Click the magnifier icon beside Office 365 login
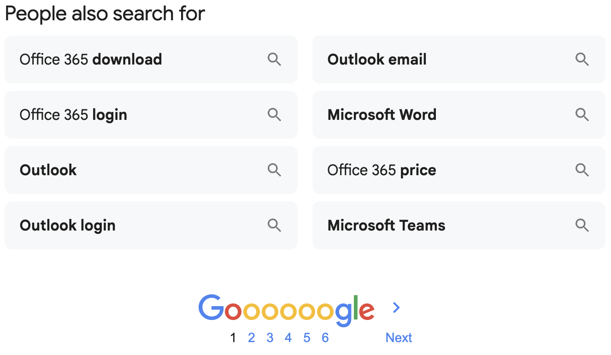Viewport: 611px width, 355px height. click(x=274, y=114)
